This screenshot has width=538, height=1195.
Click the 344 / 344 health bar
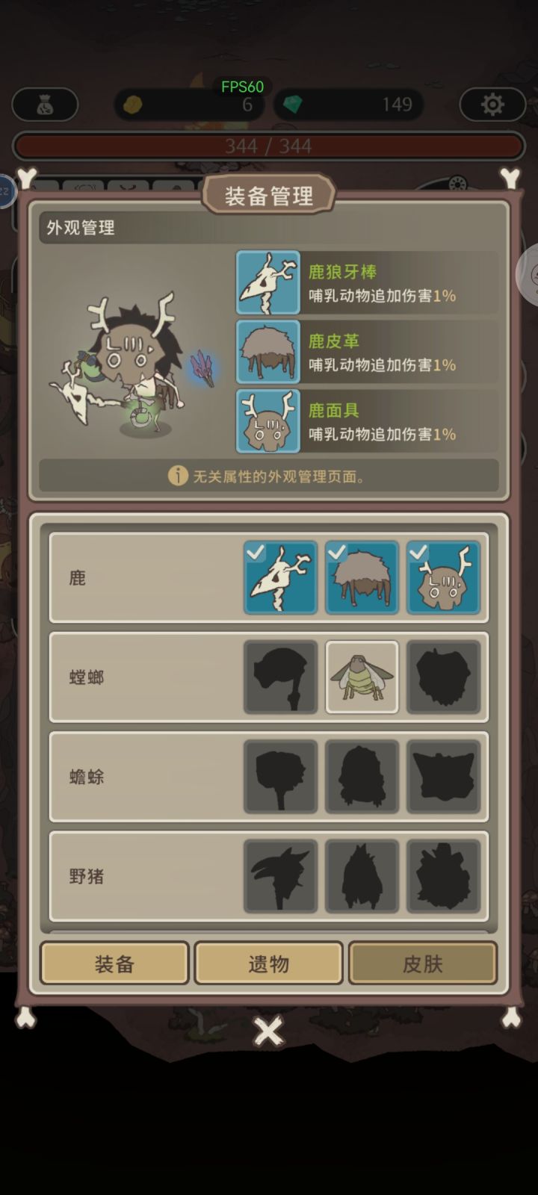[x=269, y=146]
